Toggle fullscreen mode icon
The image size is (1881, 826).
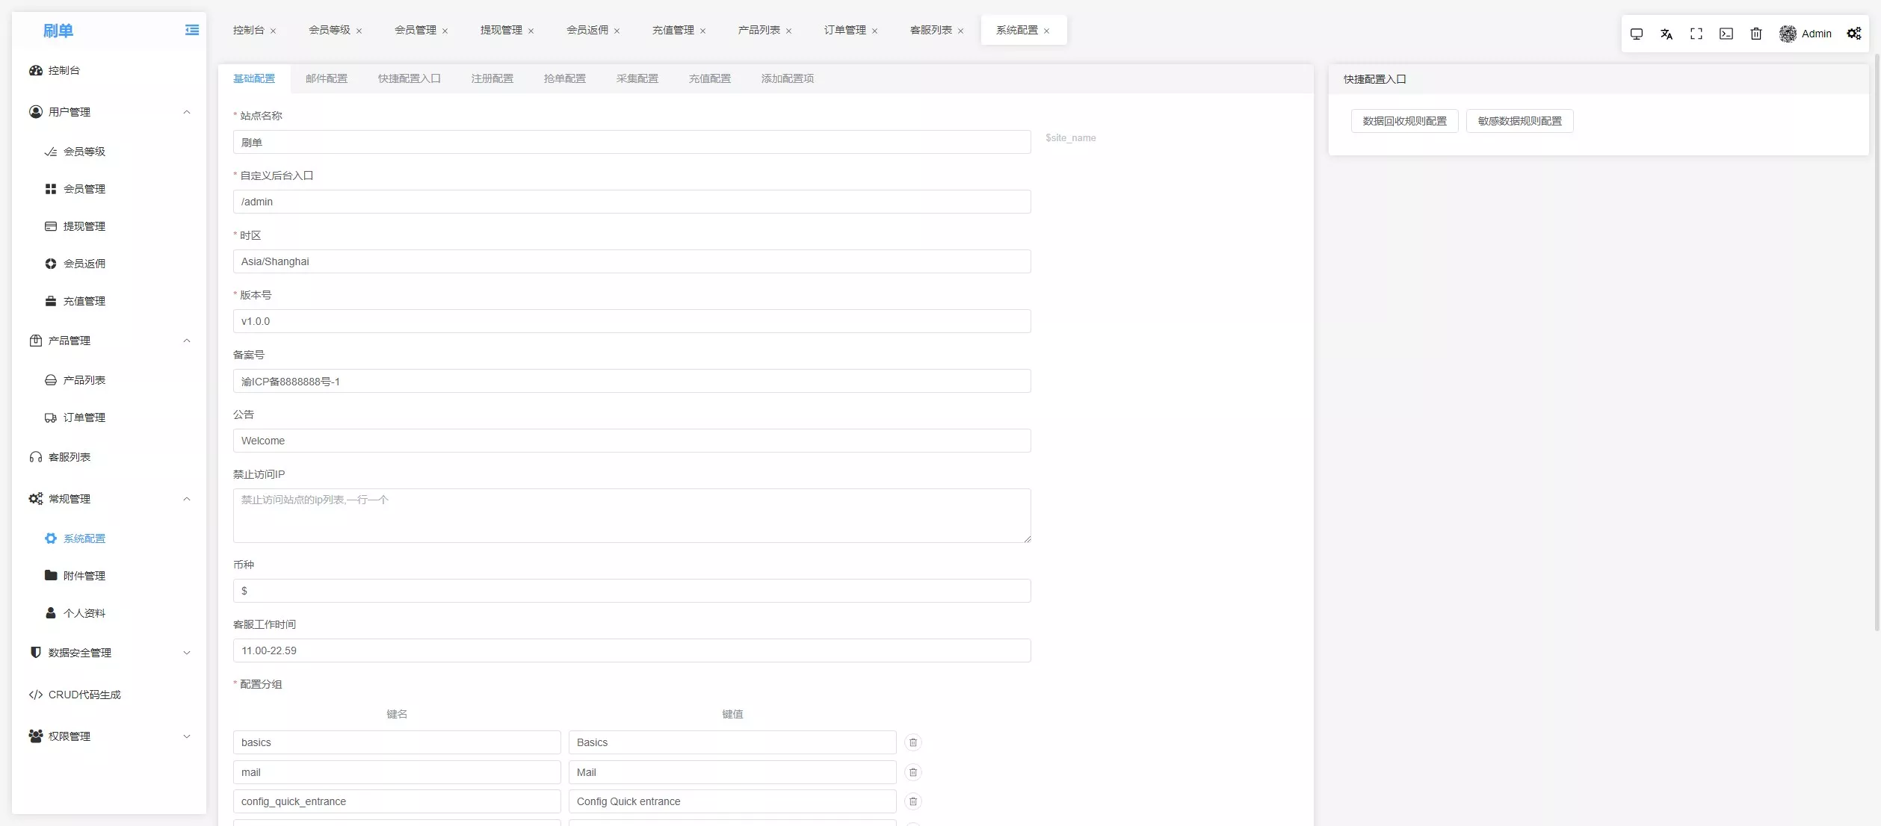[1696, 34]
